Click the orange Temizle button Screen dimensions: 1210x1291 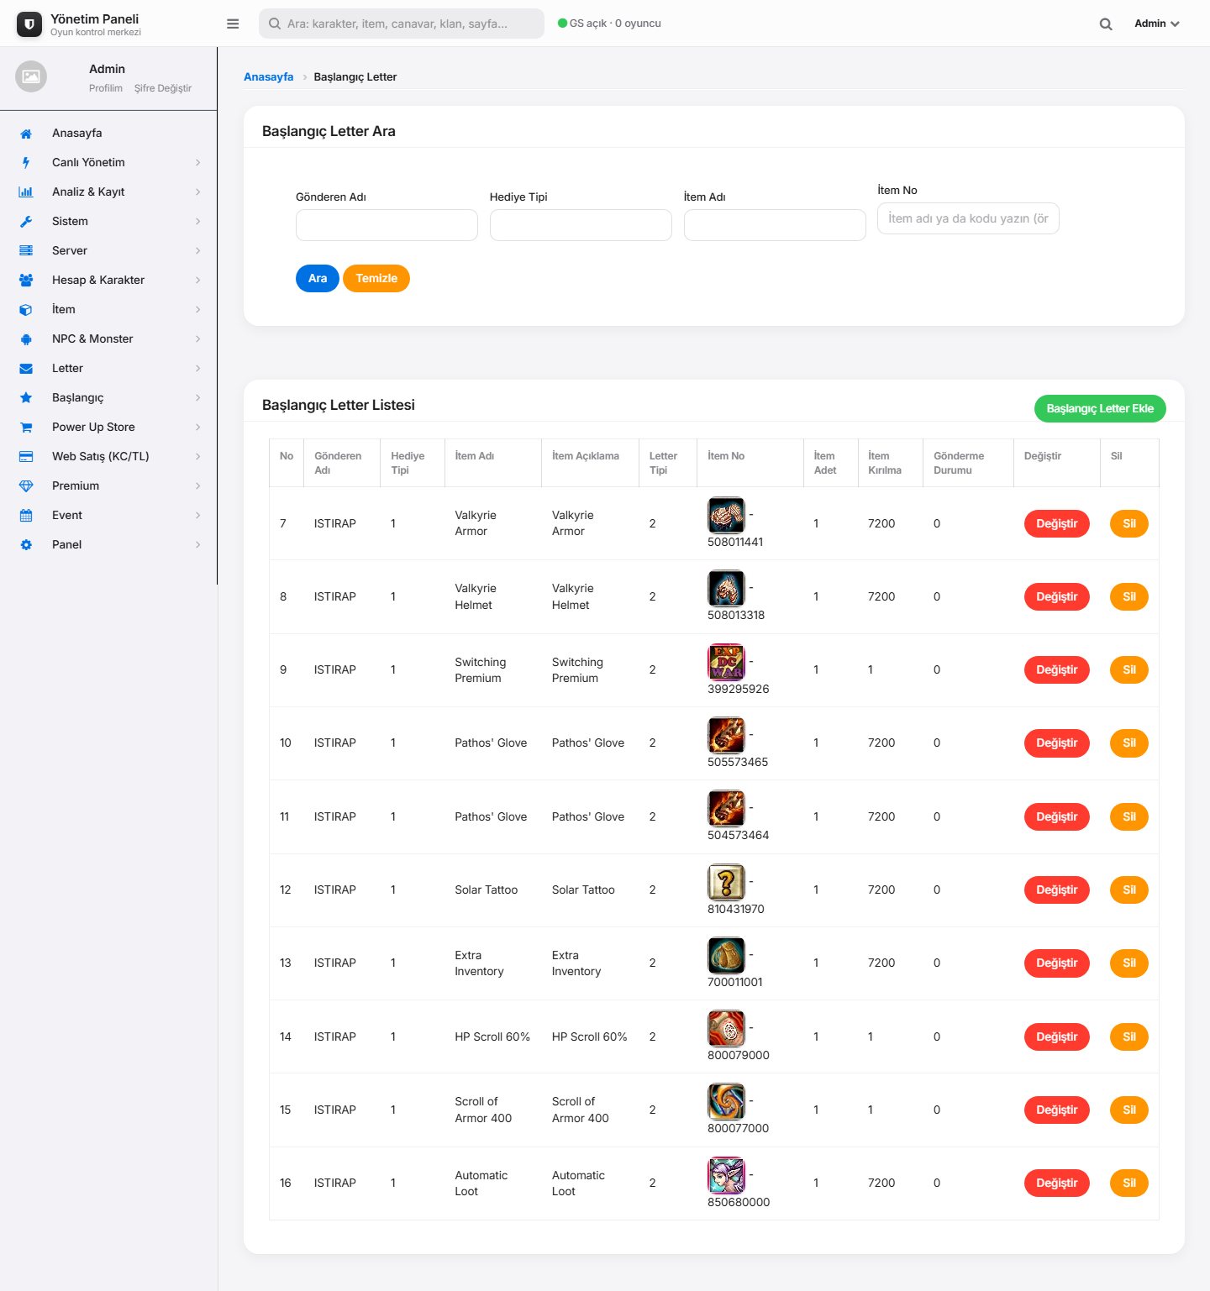click(x=376, y=279)
